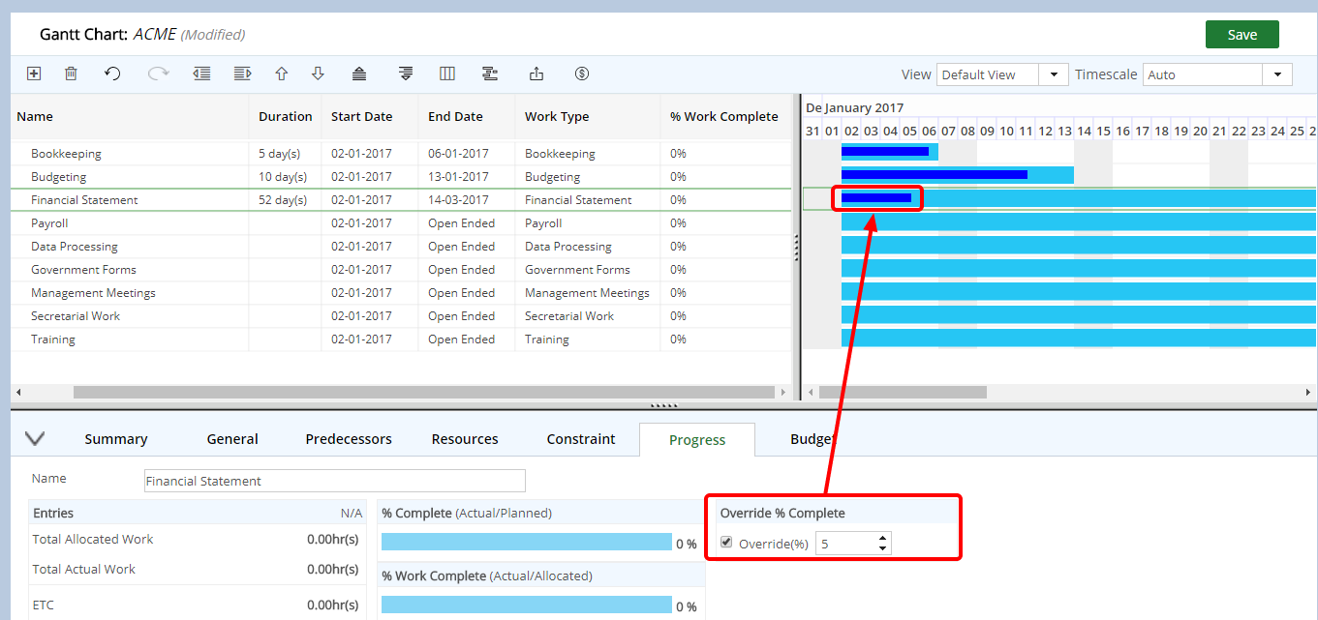Image resolution: width=1318 pixels, height=620 pixels.
Task: Select the Bookkeeping task row
Action: pyautogui.click(x=401, y=154)
